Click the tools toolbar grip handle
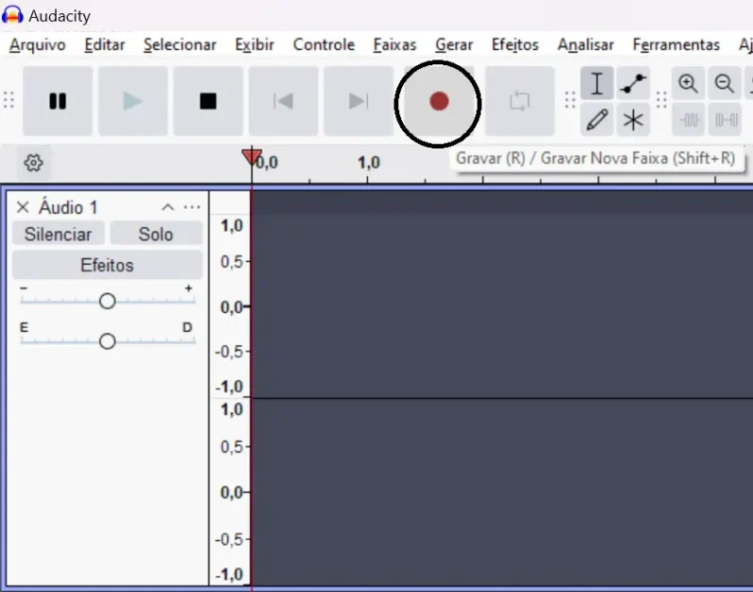Screen dimensions: 753x592 [570, 100]
